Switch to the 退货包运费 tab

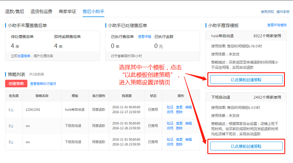[41, 12]
